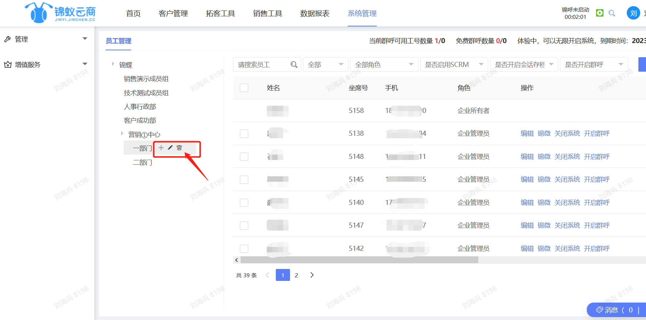Open the 数据报表 menu

(315, 13)
